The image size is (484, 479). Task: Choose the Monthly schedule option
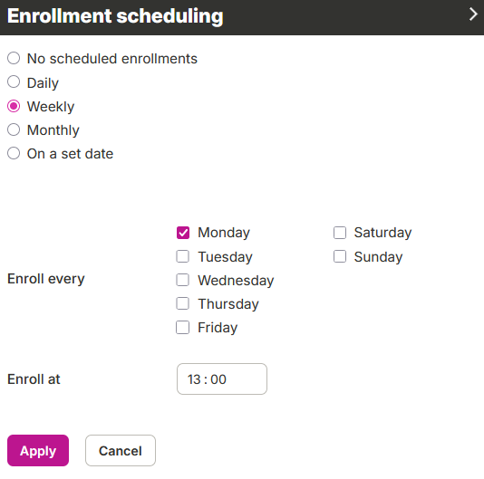tap(14, 129)
